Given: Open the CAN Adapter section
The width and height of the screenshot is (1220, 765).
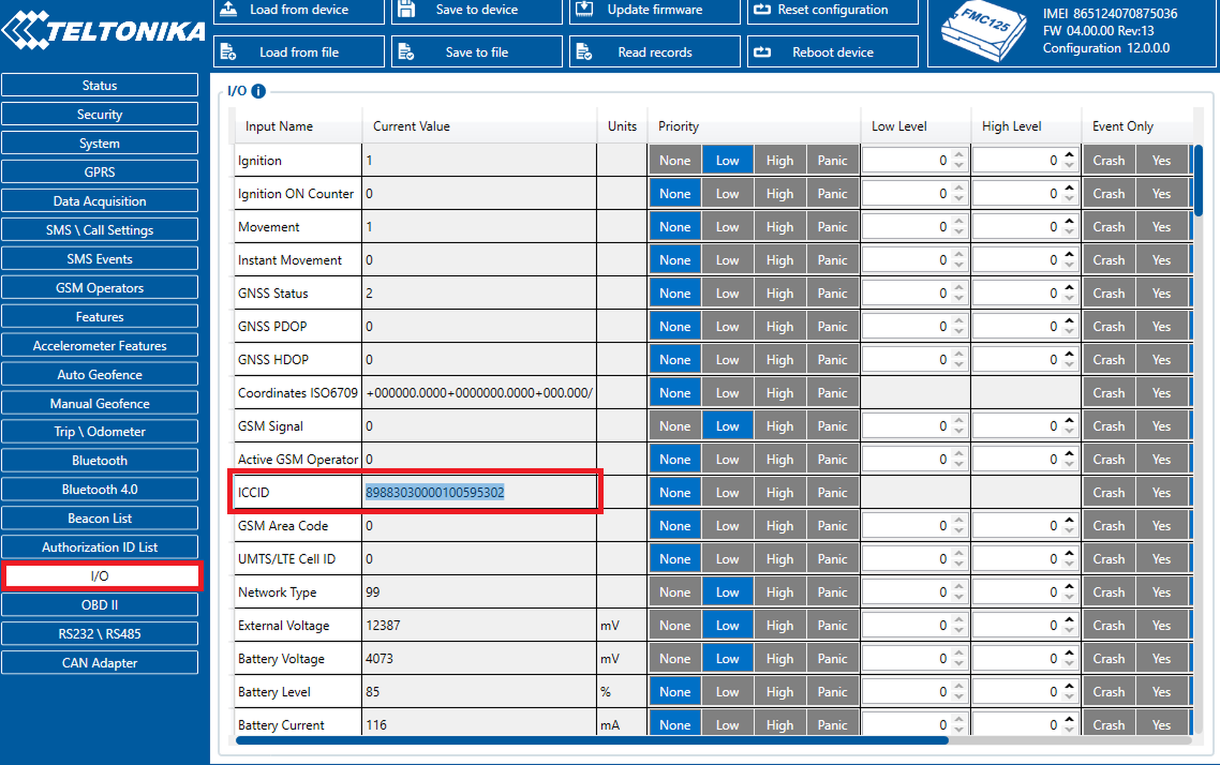Looking at the screenshot, I should pos(100,663).
